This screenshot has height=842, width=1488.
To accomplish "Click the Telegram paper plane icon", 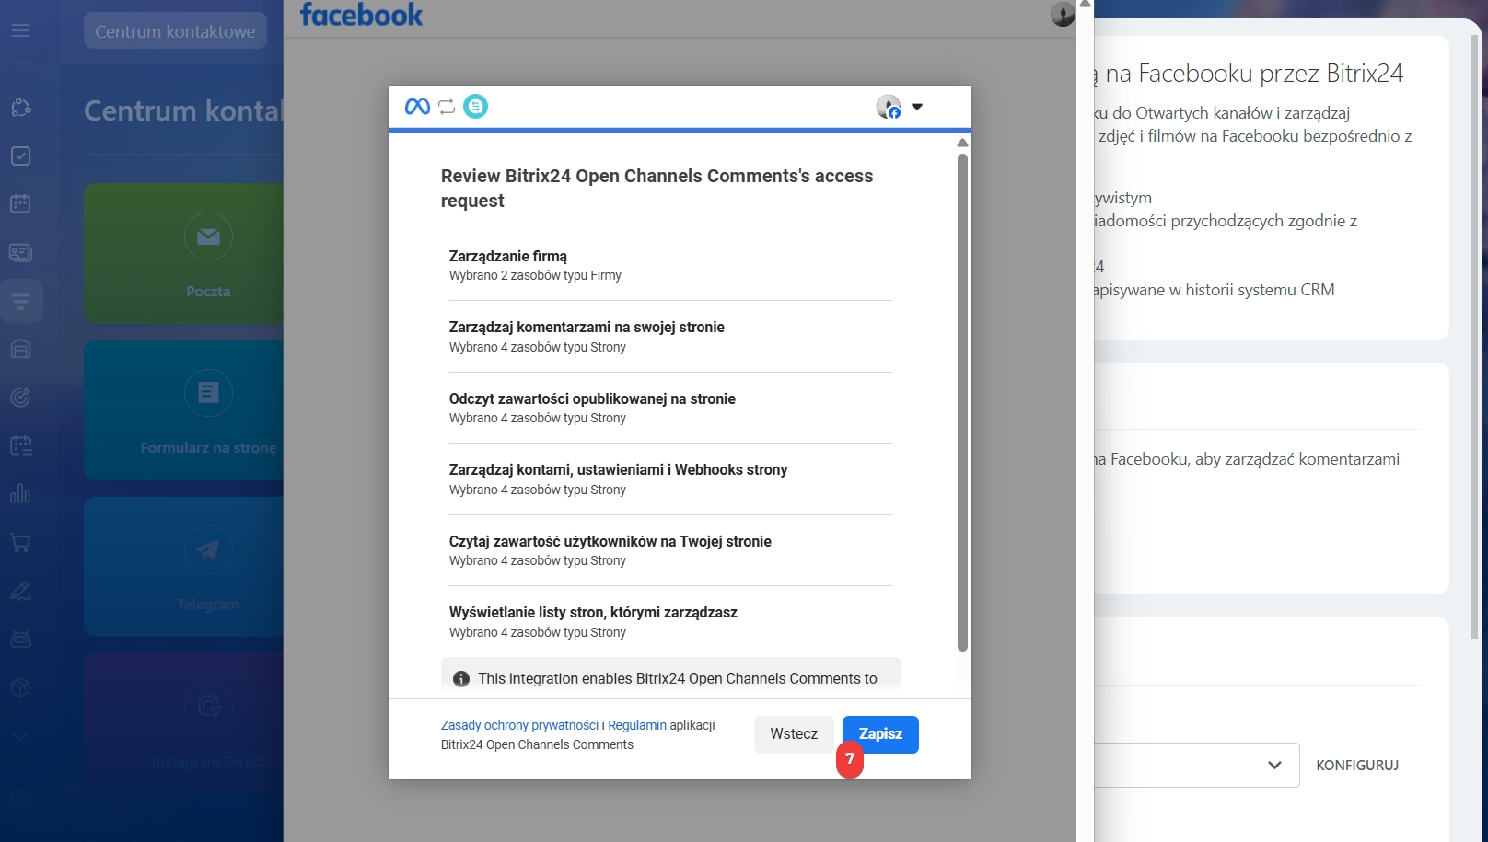I will 208,549.
